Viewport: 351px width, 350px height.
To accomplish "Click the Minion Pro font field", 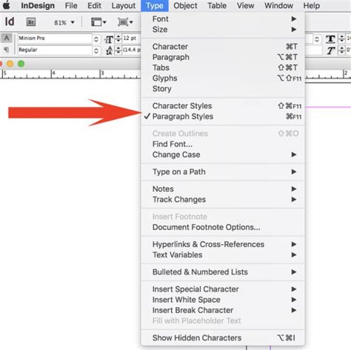I will point(55,39).
